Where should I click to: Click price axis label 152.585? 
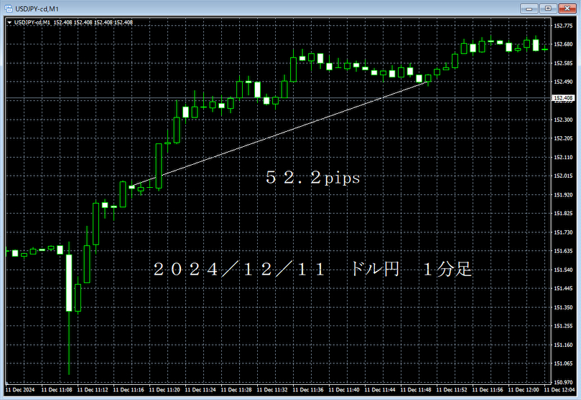pos(563,63)
